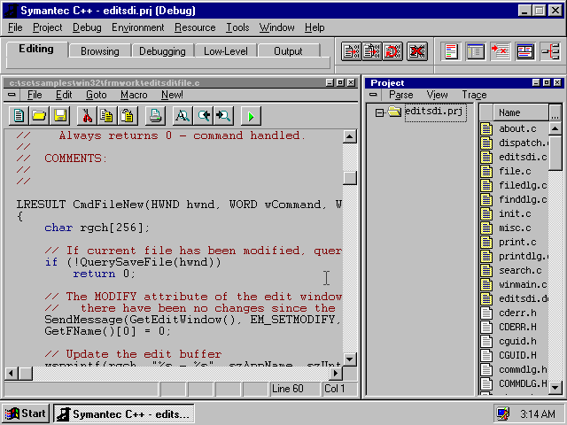The width and height of the screenshot is (567, 425).
Task: Click the rebuild icon with red arrow
Action: point(392,51)
